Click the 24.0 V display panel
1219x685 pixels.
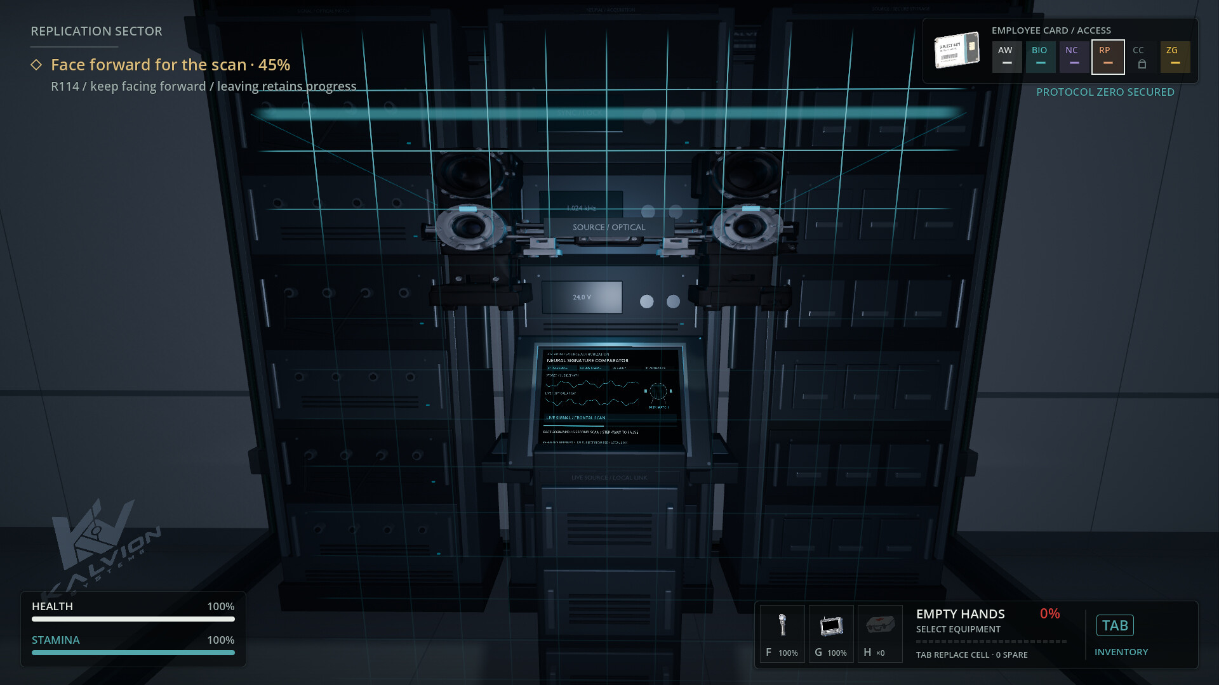click(x=582, y=297)
